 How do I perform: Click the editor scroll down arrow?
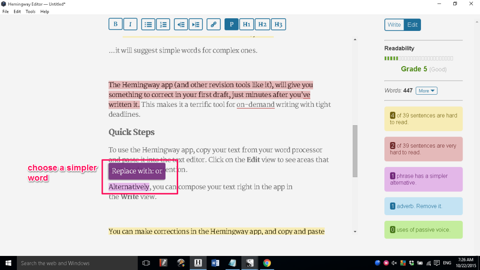pyautogui.click(x=355, y=232)
